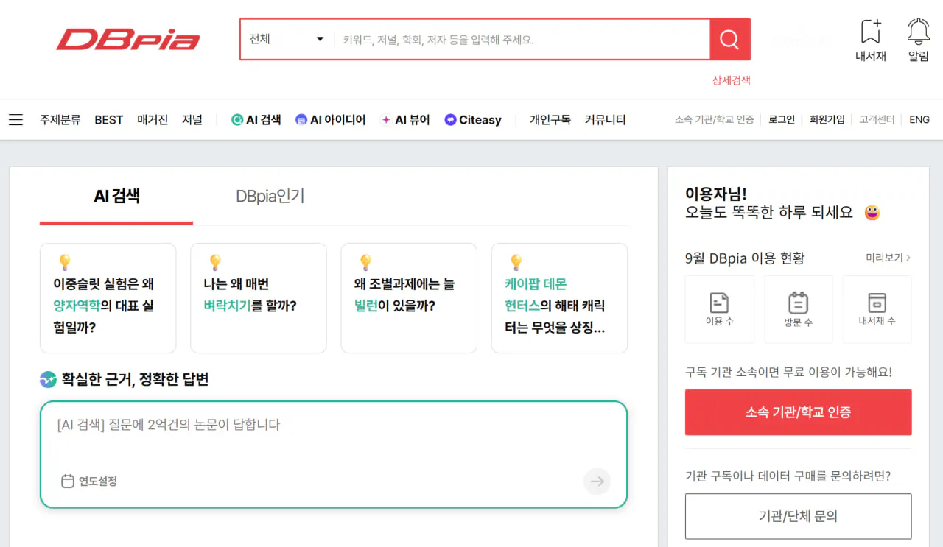Click the 내서재 수 library count icon
The width and height of the screenshot is (943, 547).
[x=877, y=309]
